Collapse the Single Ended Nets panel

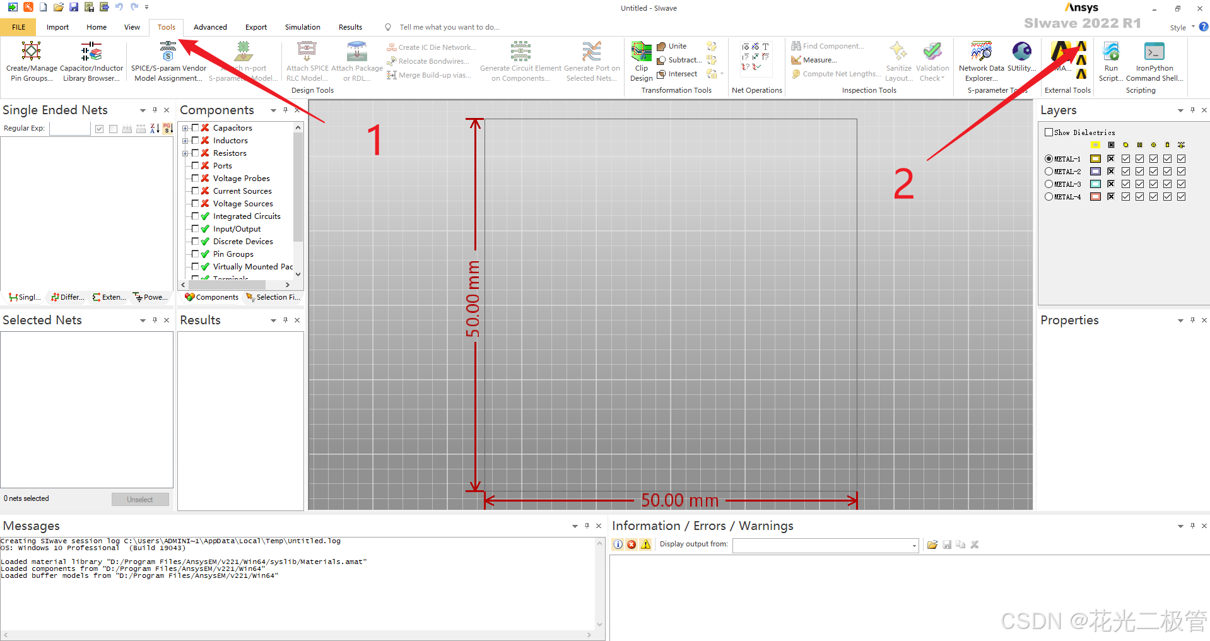tap(143, 110)
